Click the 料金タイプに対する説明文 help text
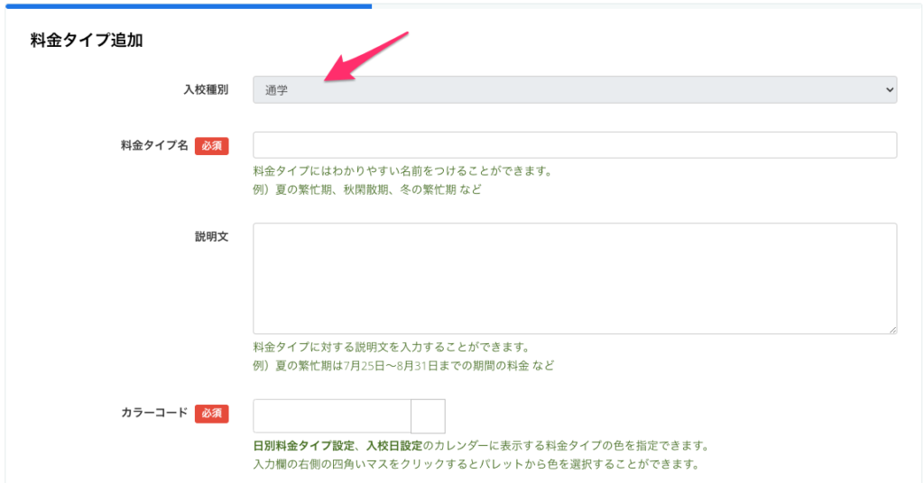924x483 pixels. (390, 347)
